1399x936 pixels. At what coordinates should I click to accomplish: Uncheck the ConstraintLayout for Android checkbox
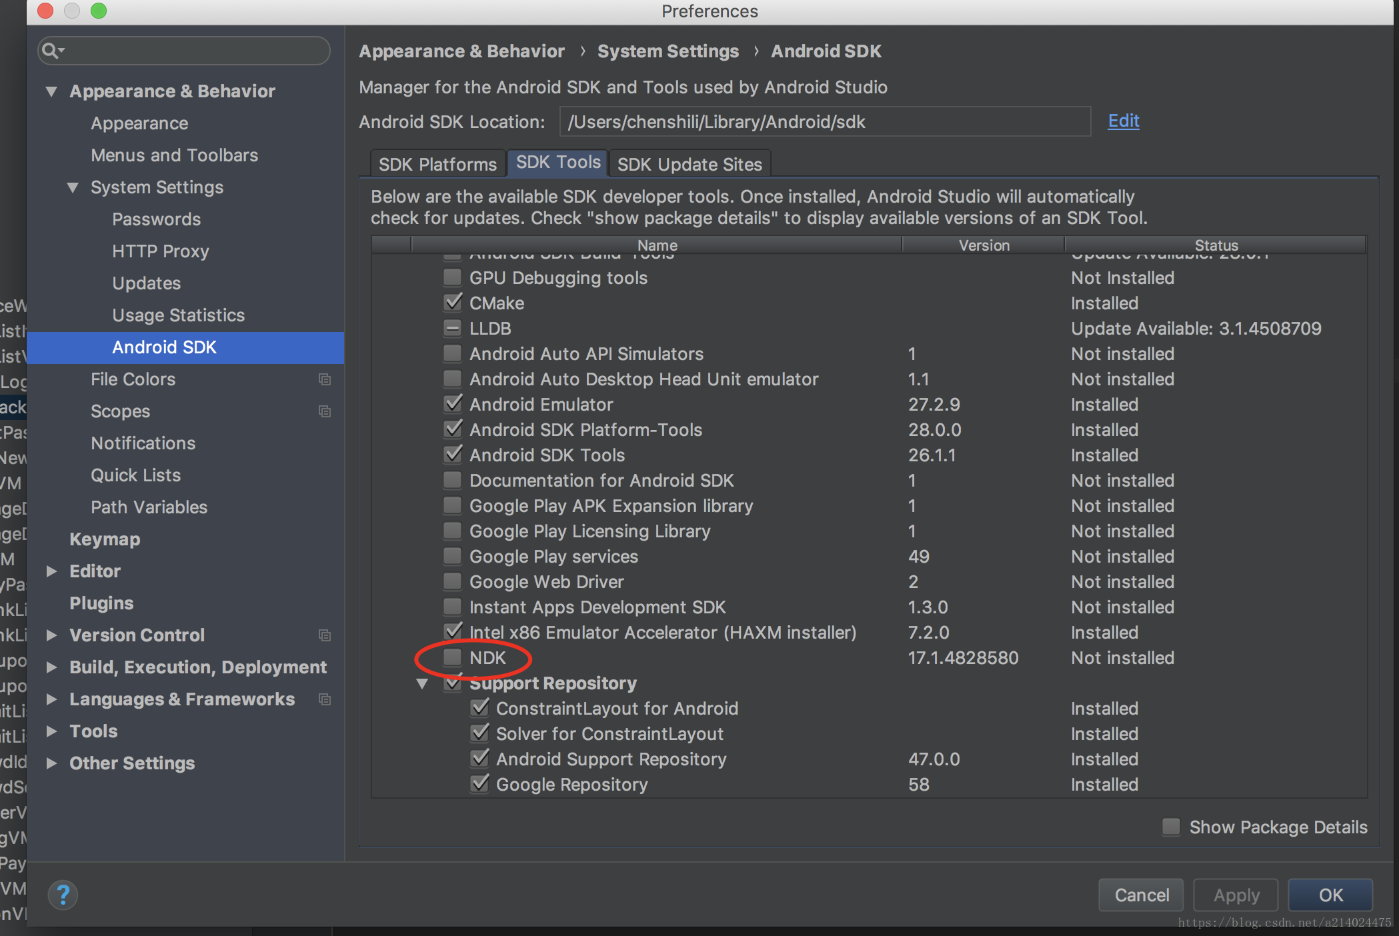479,708
